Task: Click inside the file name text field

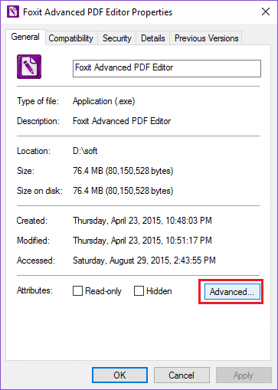Action: coord(167,68)
